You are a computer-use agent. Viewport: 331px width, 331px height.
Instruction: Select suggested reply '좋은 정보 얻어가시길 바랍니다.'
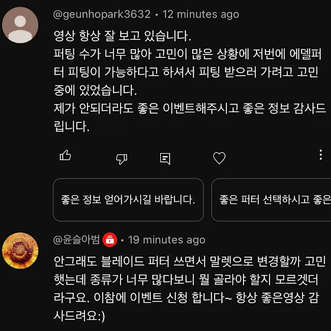pyautogui.click(x=128, y=200)
